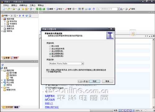This screenshot has width=155, height=112.
Task: Click the first layout icon in status bar
Action: pos(120,110)
